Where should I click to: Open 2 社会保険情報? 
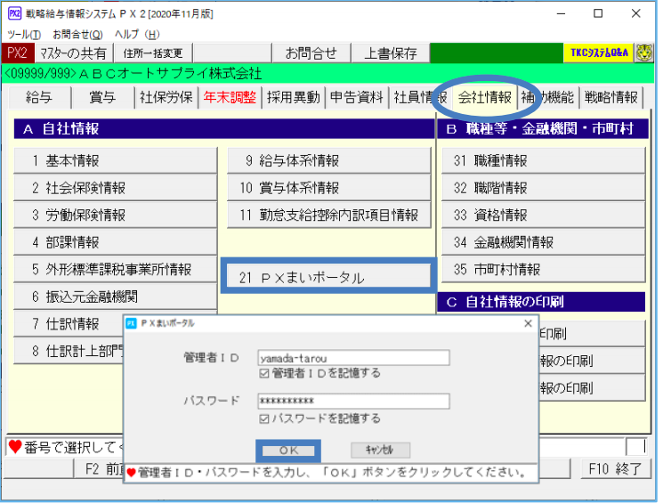tap(116, 188)
